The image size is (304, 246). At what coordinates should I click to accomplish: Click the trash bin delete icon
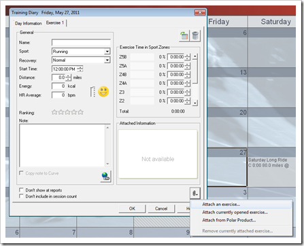point(195,36)
